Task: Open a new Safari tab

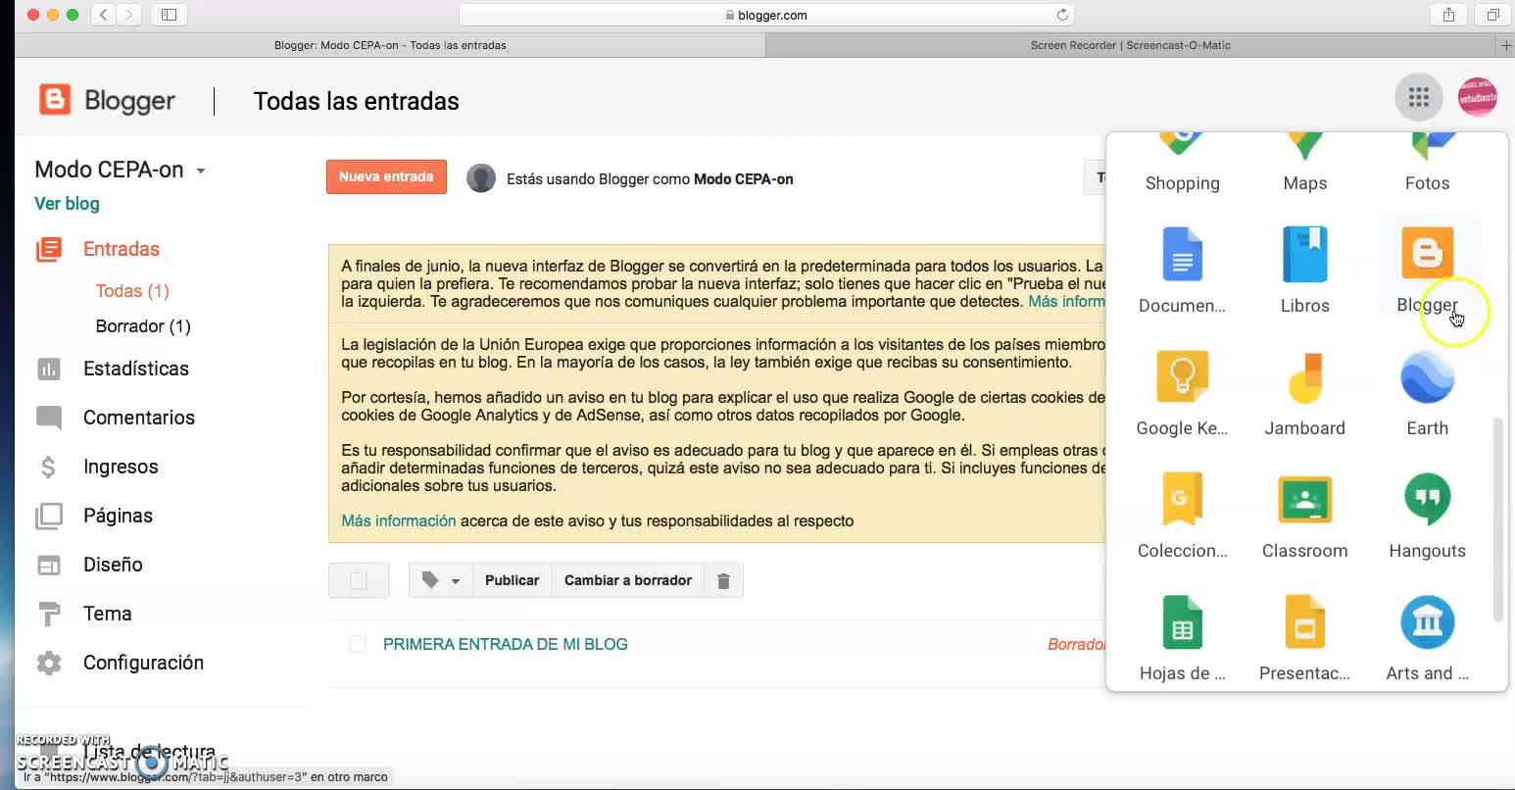Action: [x=1506, y=45]
